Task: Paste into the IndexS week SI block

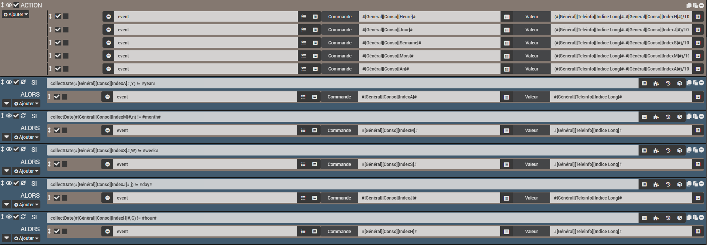Action: click(695, 150)
